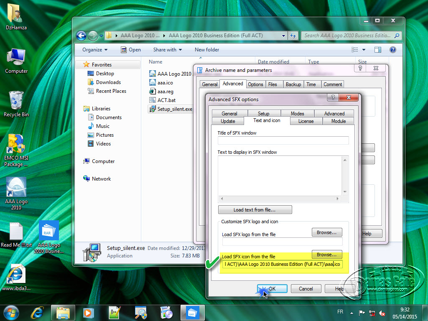Click the Open button in Explorer toolbar
This screenshot has width=428, height=321.
coord(131,50)
